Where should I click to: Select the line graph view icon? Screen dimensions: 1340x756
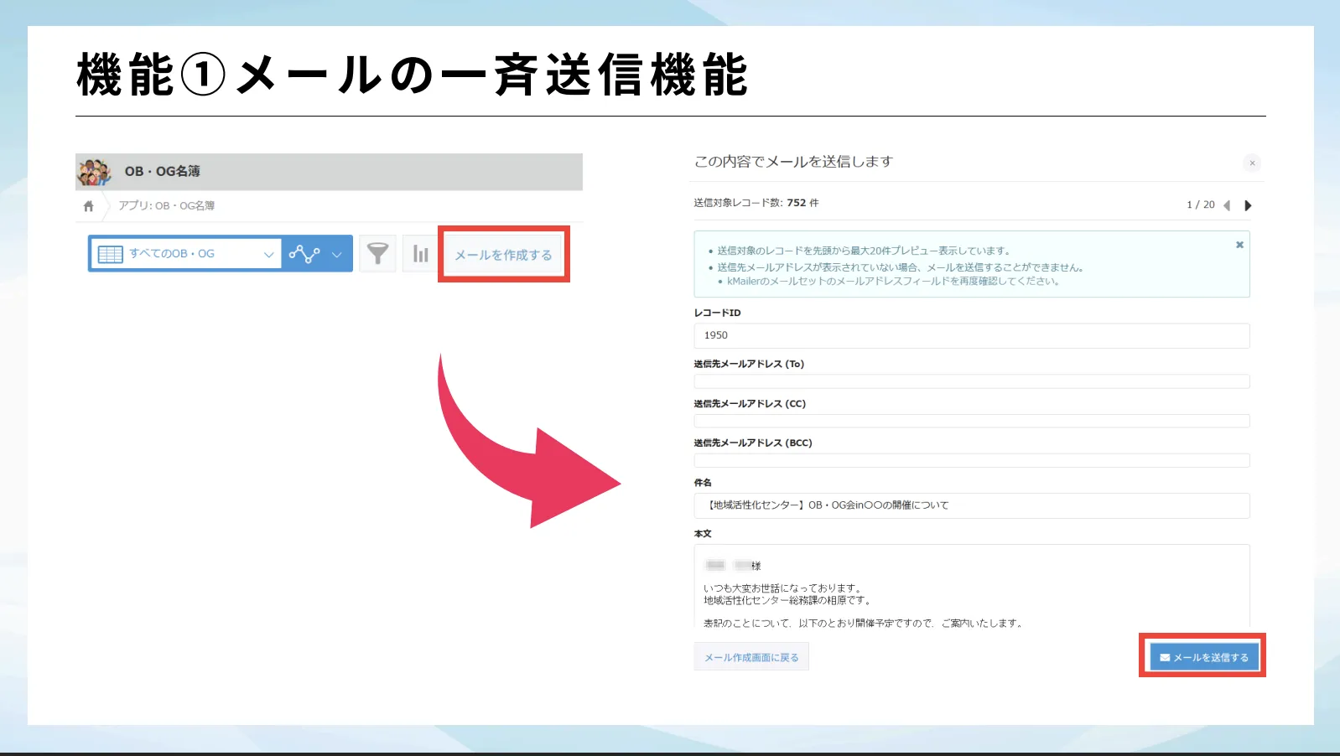click(x=304, y=254)
